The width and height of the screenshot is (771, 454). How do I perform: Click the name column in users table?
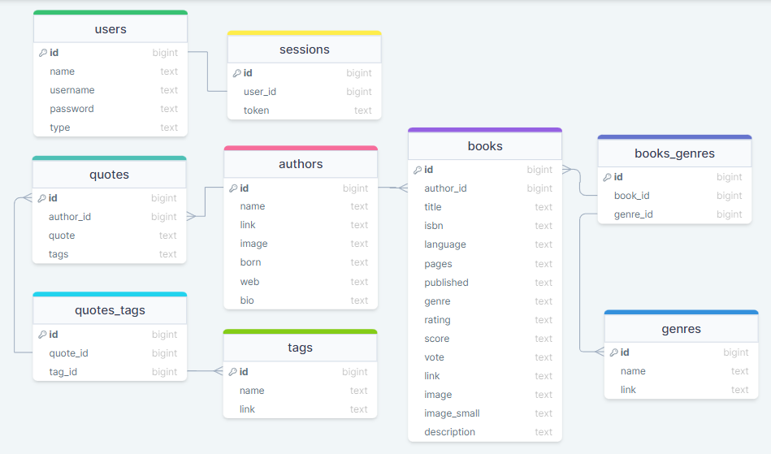[x=110, y=71]
